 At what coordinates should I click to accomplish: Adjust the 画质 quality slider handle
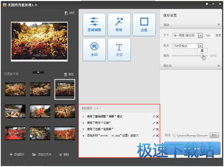click(202, 56)
